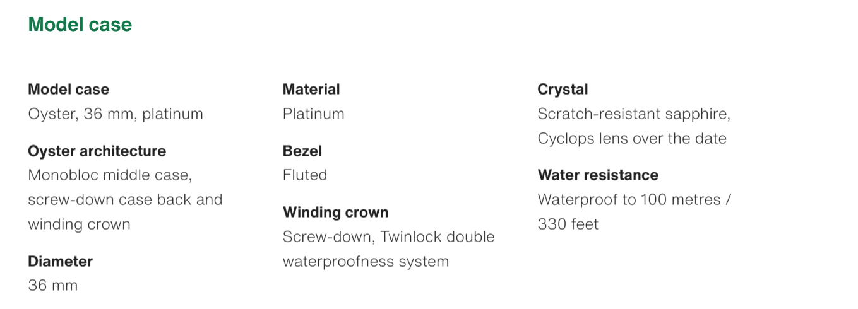
Task: Click the "Screw-down, Twinlock double" text line
Action: [x=388, y=236]
